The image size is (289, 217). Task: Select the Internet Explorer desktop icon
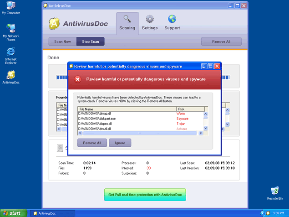pyautogui.click(x=11, y=54)
